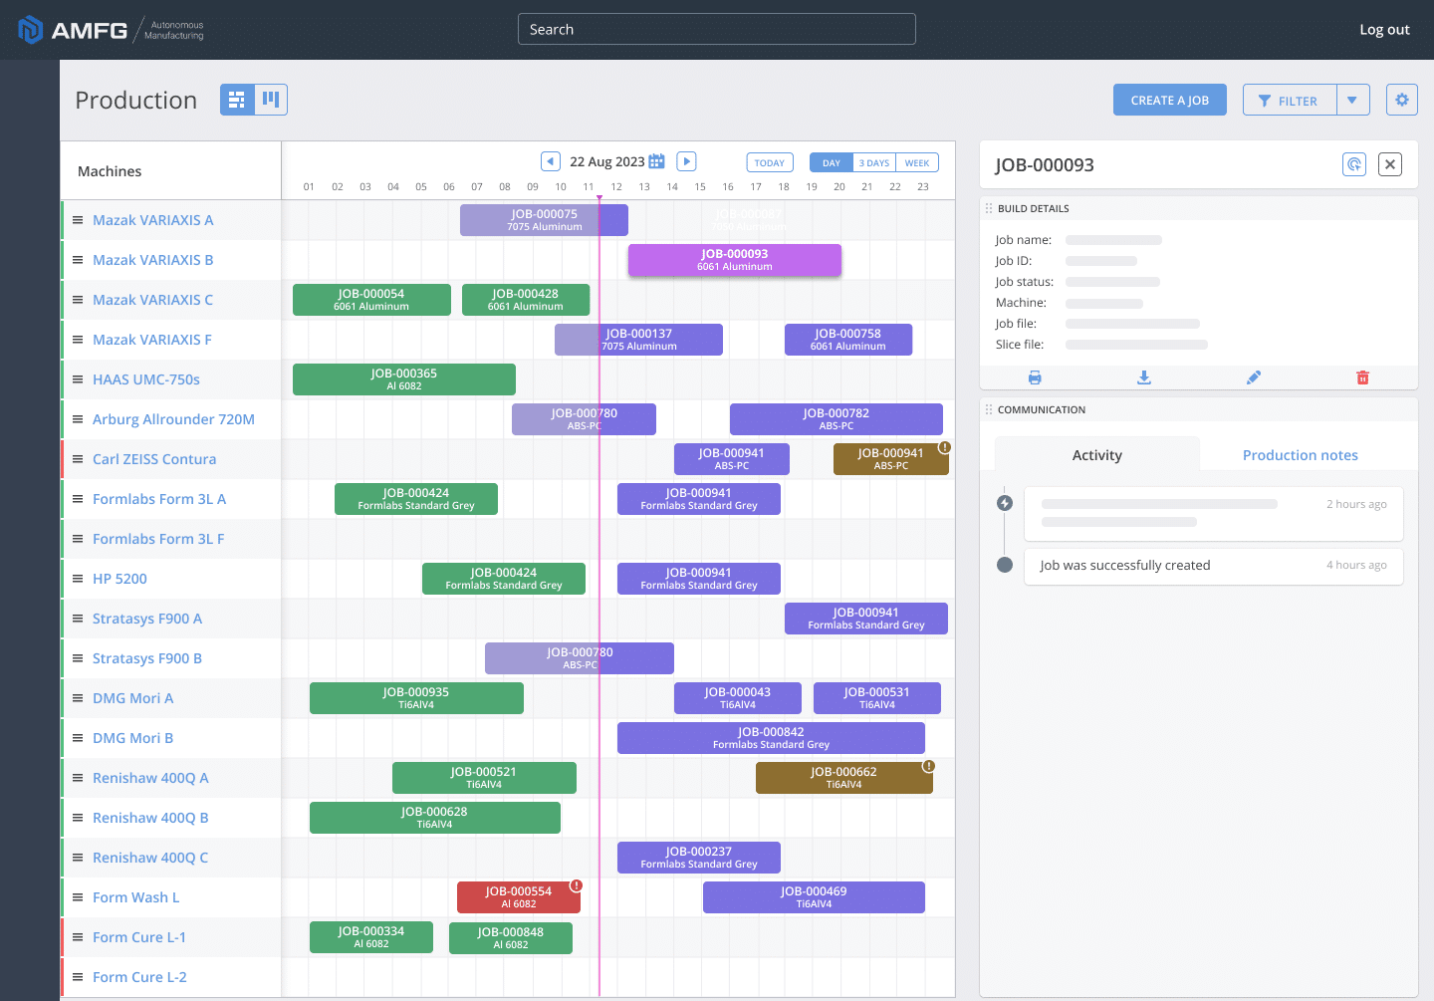The width and height of the screenshot is (1434, 1001).
Task: Click warning badge on JOB-000554
Action: (x=576, y=885)
